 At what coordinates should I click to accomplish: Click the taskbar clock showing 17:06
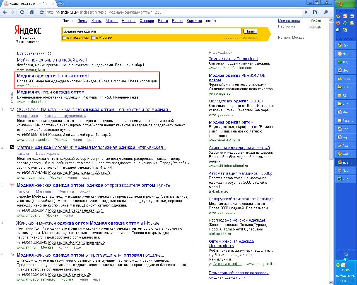coord(346,270)
